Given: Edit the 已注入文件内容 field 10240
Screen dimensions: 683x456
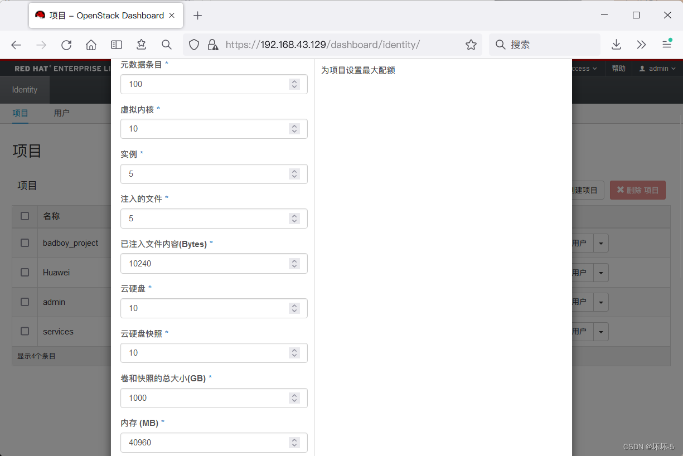Looking at the screenshot, I should point(214,264).
